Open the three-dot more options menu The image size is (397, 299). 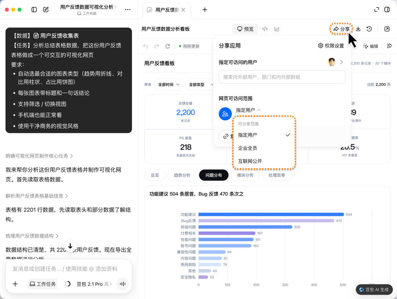128,10
